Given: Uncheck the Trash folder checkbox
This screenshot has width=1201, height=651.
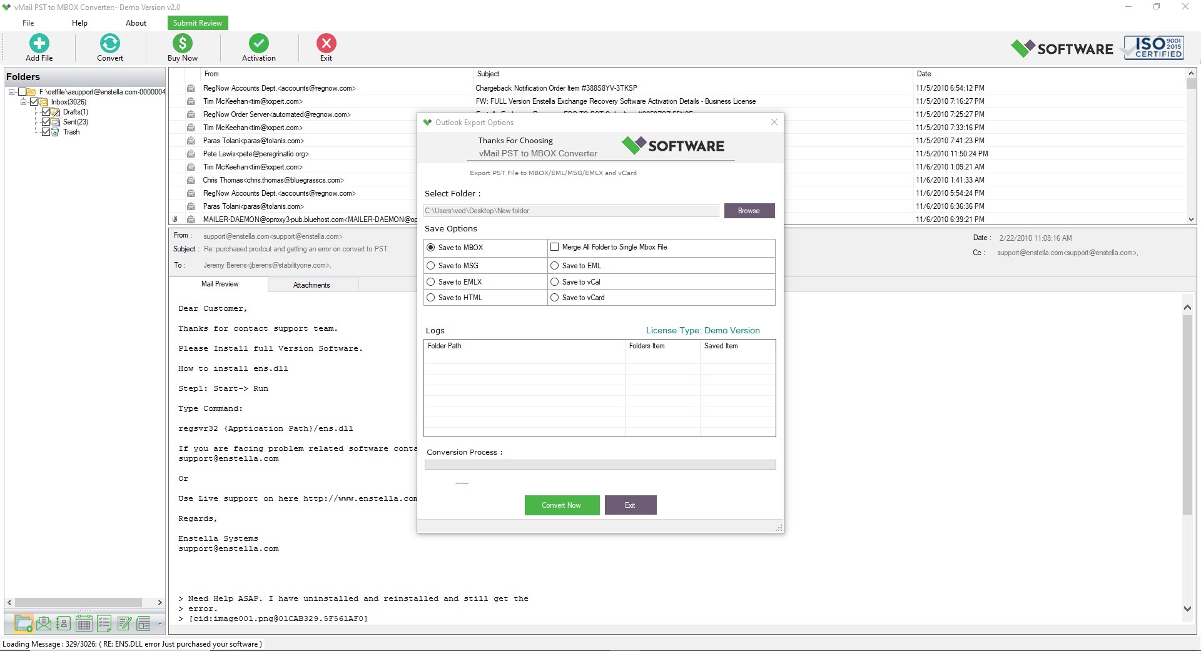Looking at the screenshot, I should point(46,132).
